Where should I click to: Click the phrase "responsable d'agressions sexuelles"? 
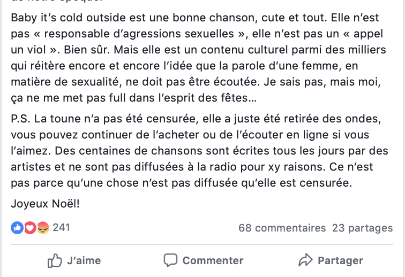click(x=139, y=34)
